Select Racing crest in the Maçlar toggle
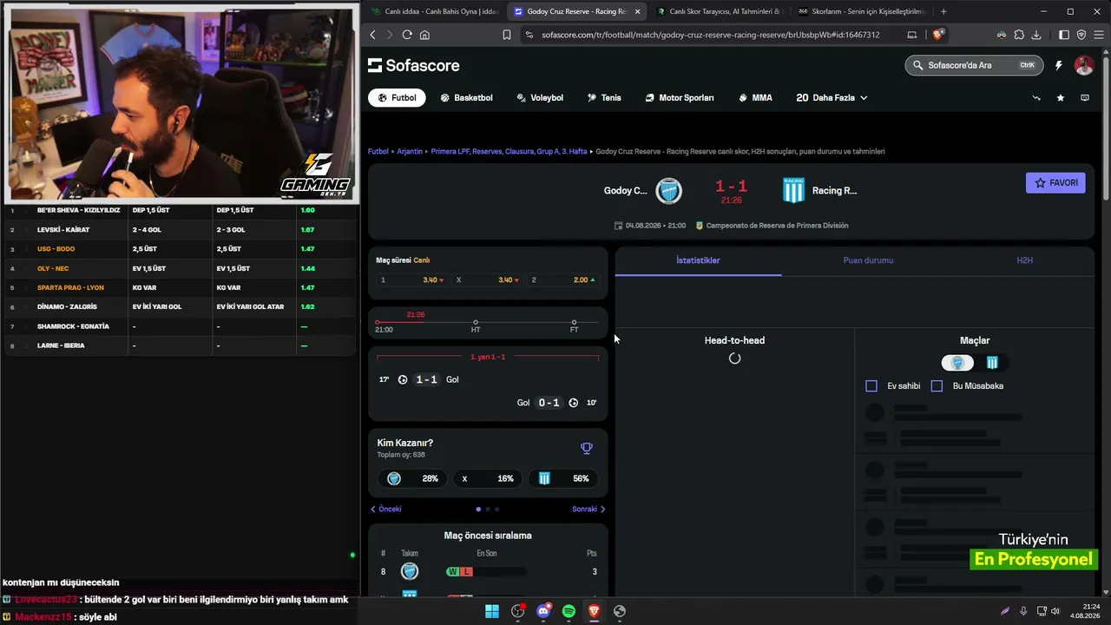Screen dimensions: 1111x625 (992, 363)
